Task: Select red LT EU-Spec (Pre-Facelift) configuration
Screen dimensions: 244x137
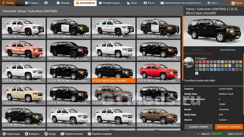Action: (159, 73)
